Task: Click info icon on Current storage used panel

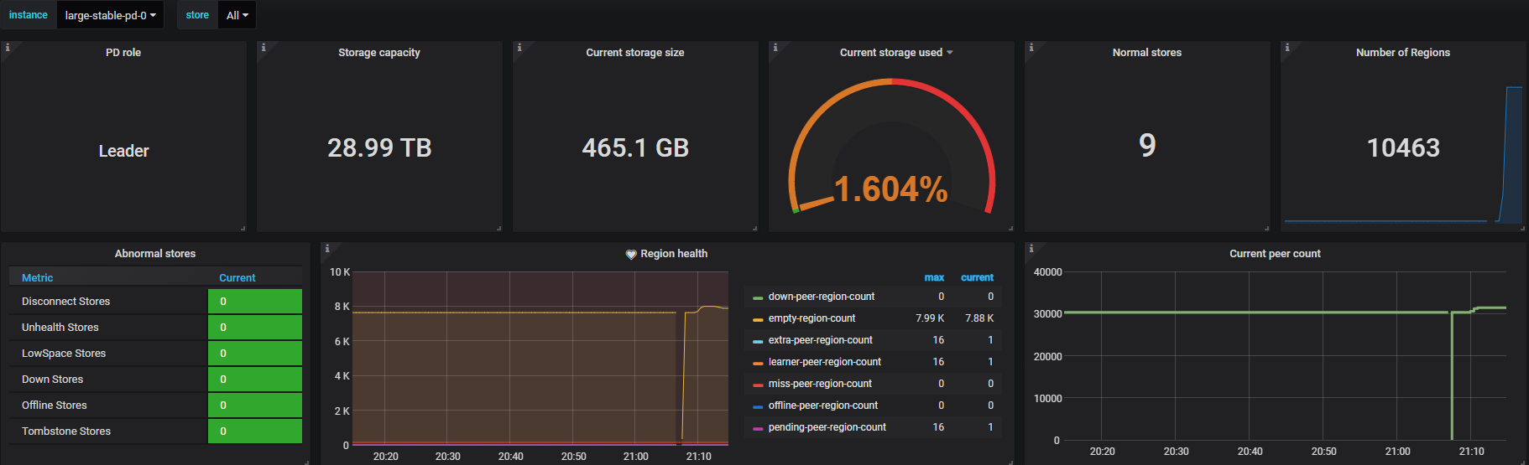Action: pyautogui.click(x=775, y=48)
